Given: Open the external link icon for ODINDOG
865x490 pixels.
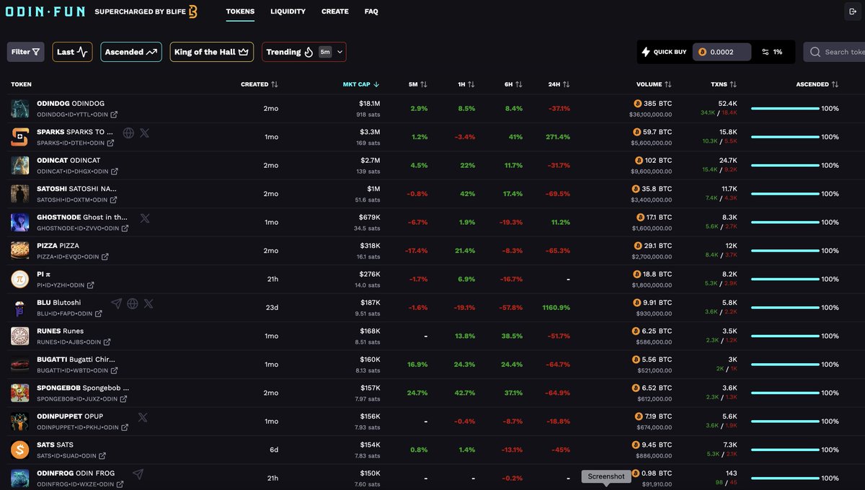Looking at the screenshot, I should click(114, 115).
